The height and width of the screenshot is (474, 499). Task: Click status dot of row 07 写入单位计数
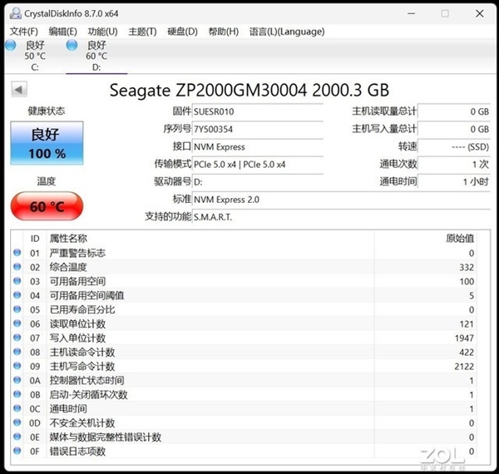pos(17,338)
